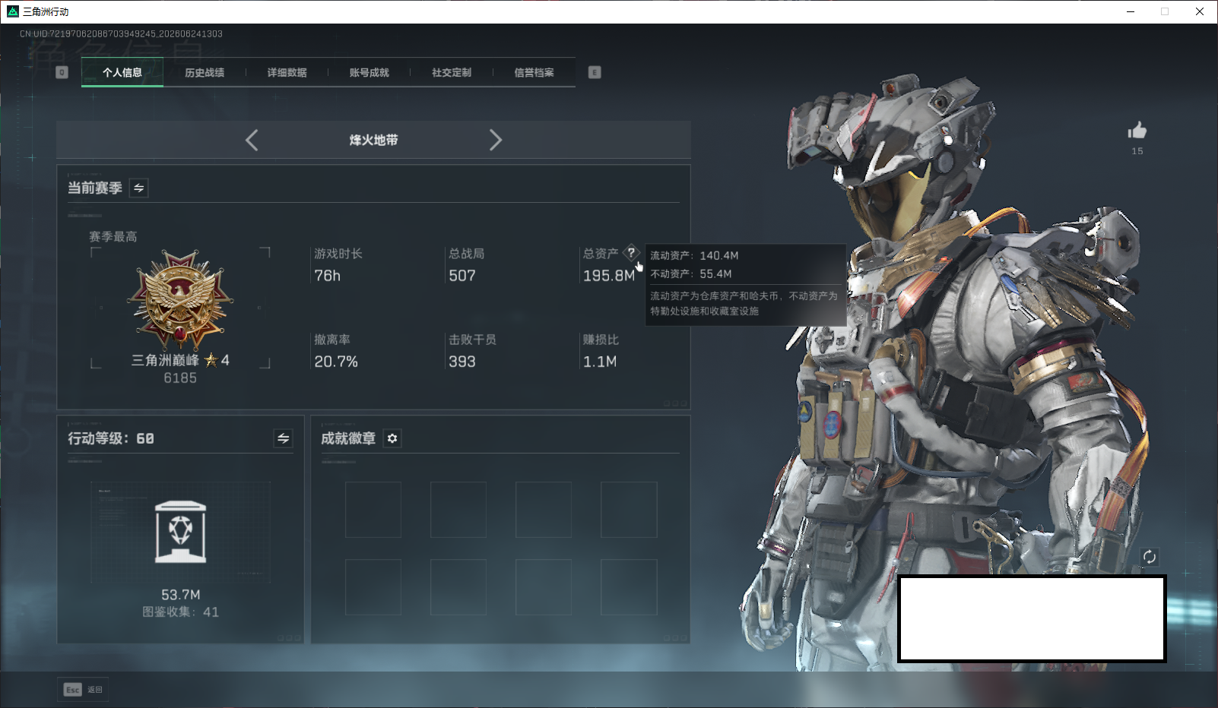Screen dimensions: 1218x708
Task: Open the 账号成就 tab
Action: click(x=369, y=72)
